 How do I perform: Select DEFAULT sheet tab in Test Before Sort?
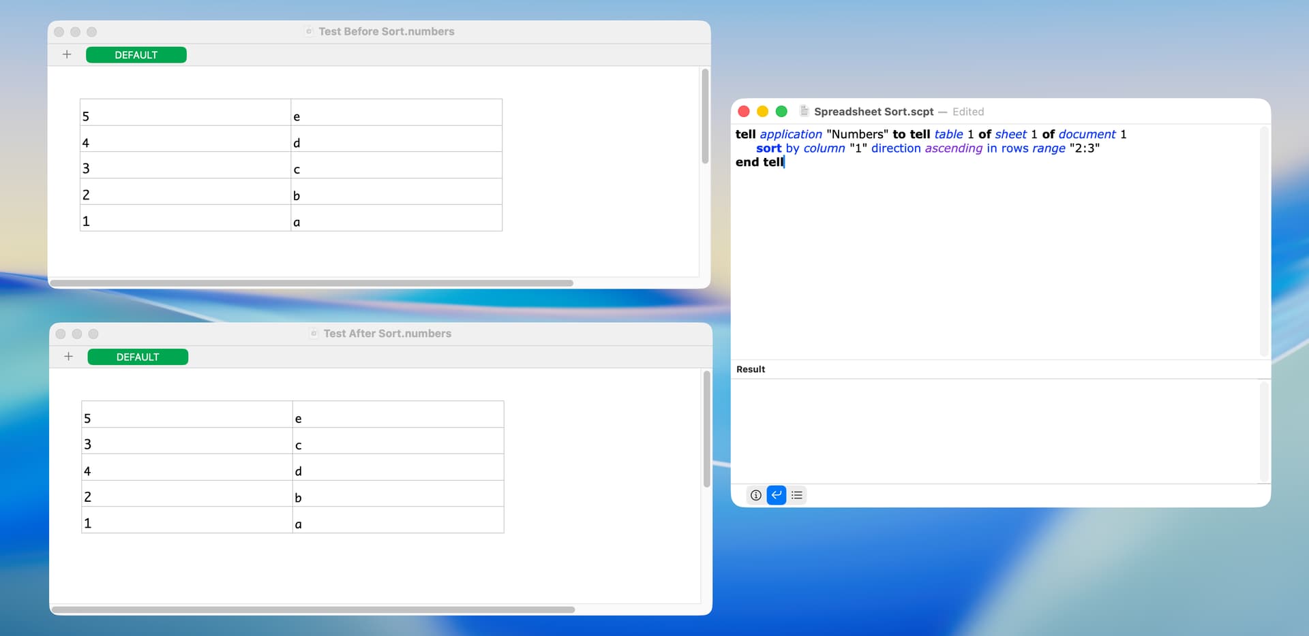136,55
